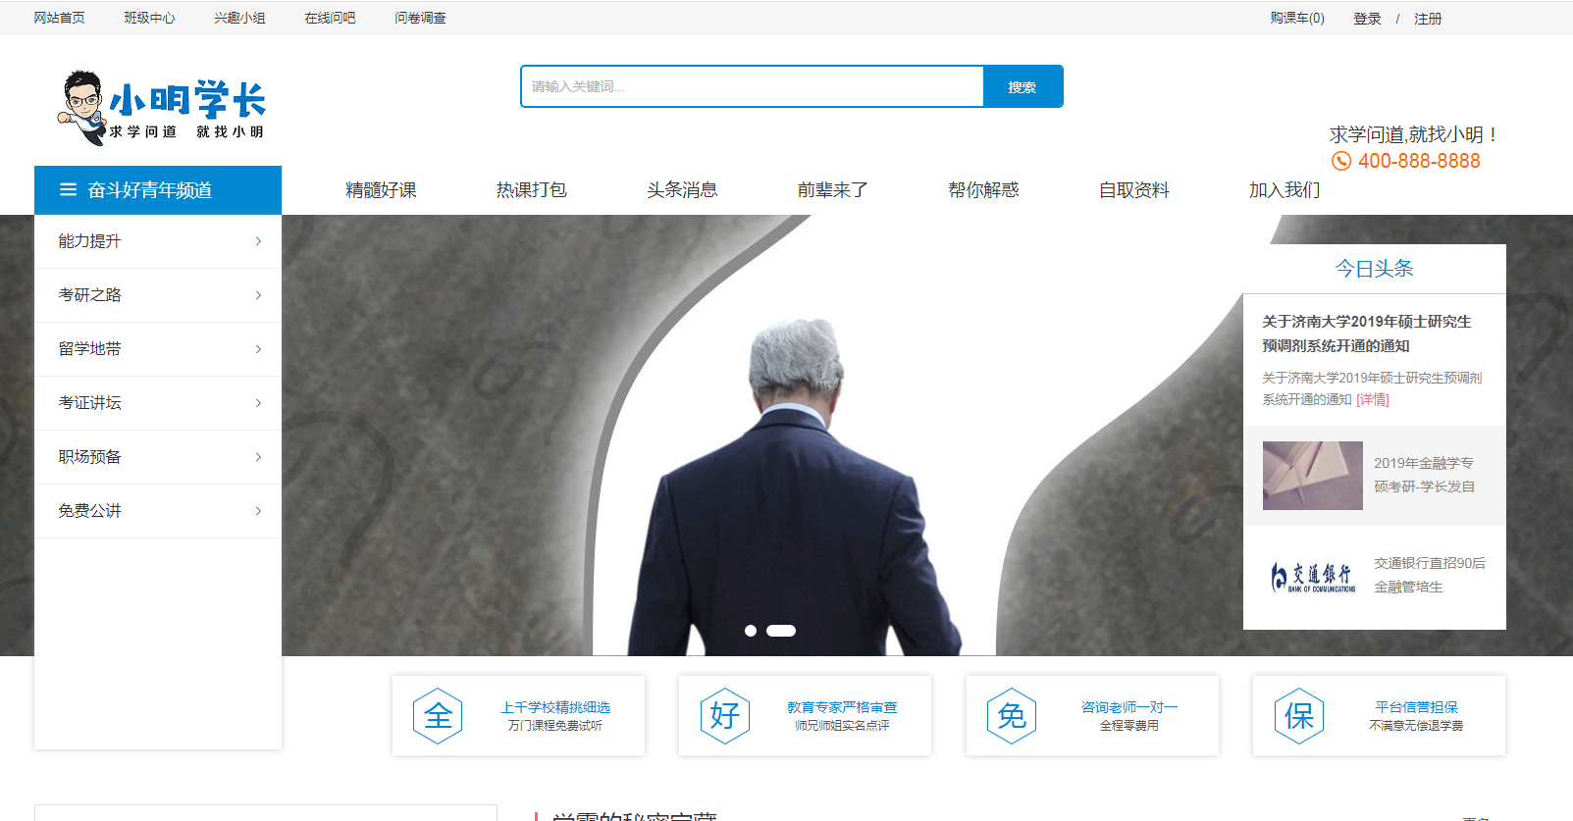Click the 注册 register link
1573x821 pixels.
(x=1428, y=19)
